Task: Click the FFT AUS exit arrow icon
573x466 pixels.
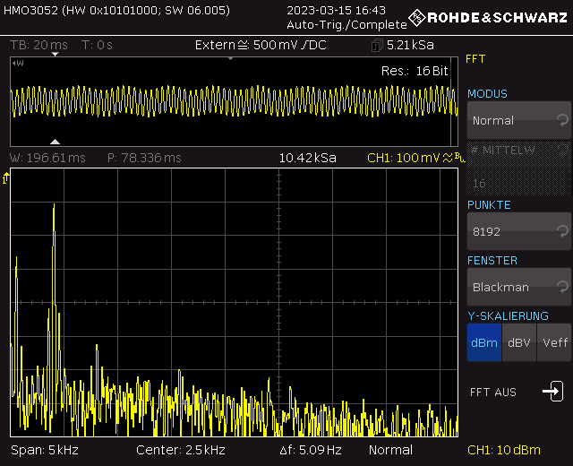Action: tap(552, 392)
